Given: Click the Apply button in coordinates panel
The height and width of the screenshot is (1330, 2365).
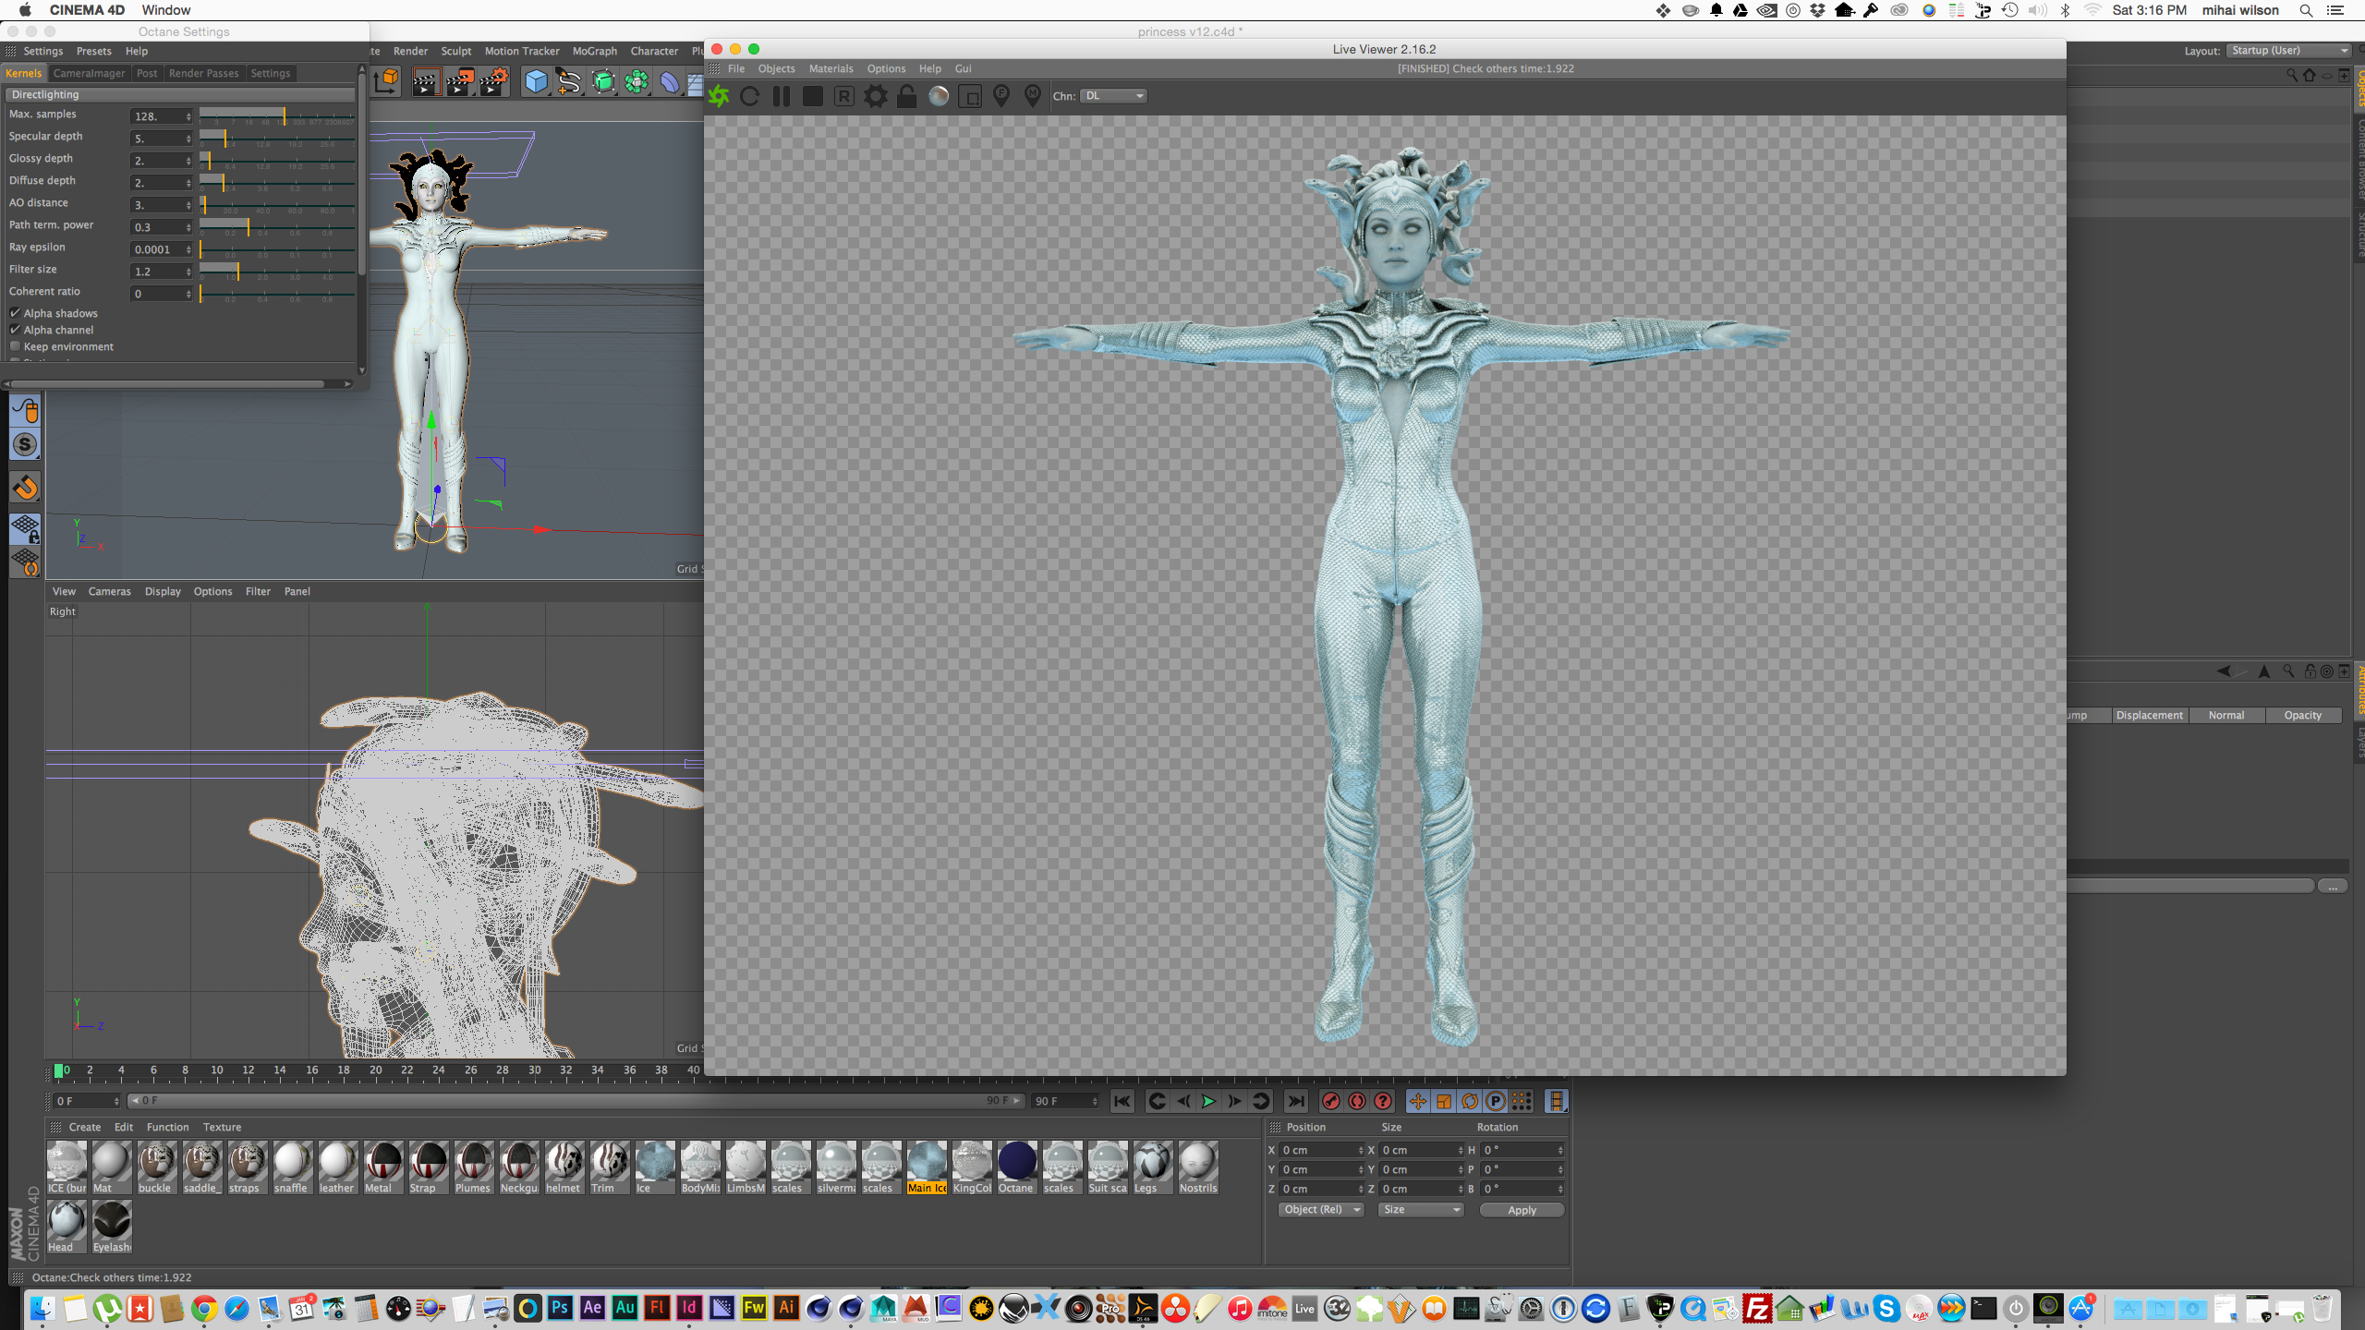Looking at the screenshot, I should pyautogui.click(x=1522, y=1210).
